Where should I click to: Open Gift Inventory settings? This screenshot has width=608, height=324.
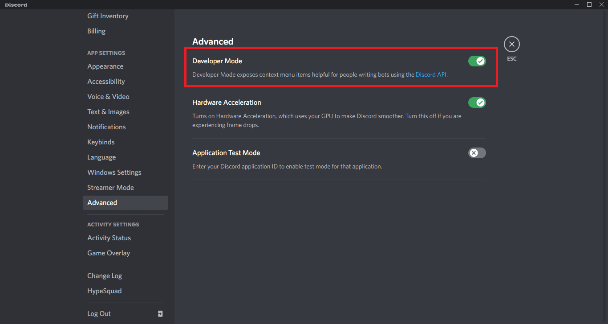[x=108, y=16]
